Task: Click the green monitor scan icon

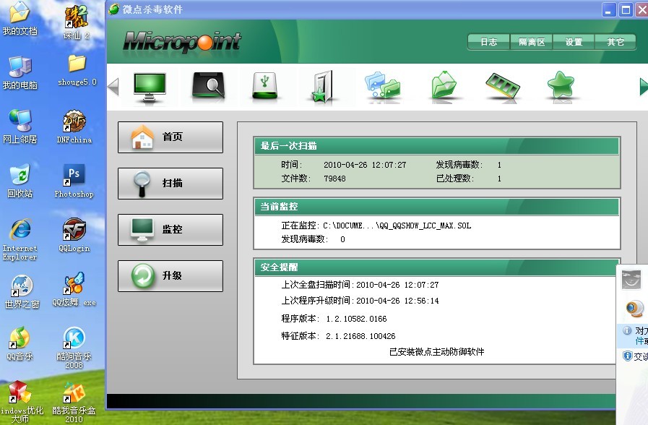Action: coord(150,87)
